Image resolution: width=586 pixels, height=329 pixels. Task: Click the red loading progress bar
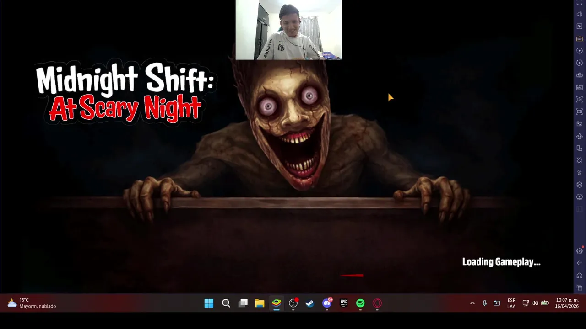point(352,276)
